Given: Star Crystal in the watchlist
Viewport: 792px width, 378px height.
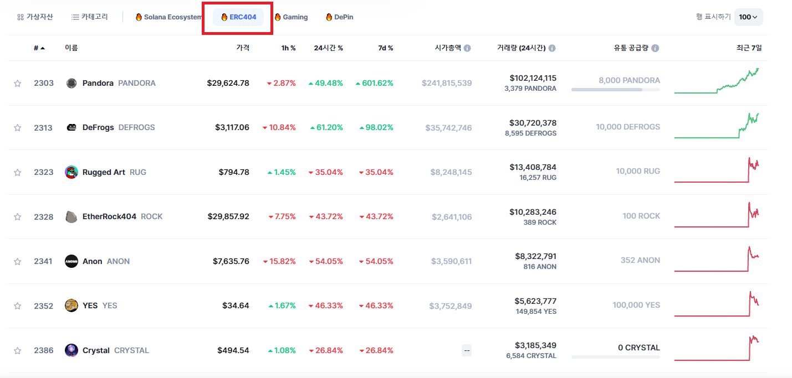Looking at the screenshot, I should tap(17, 351).
